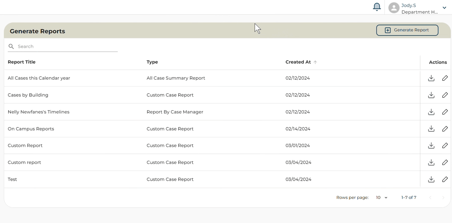Select the On Campus Reports title
The image size is (452, 223).
[x=31, y=129]
